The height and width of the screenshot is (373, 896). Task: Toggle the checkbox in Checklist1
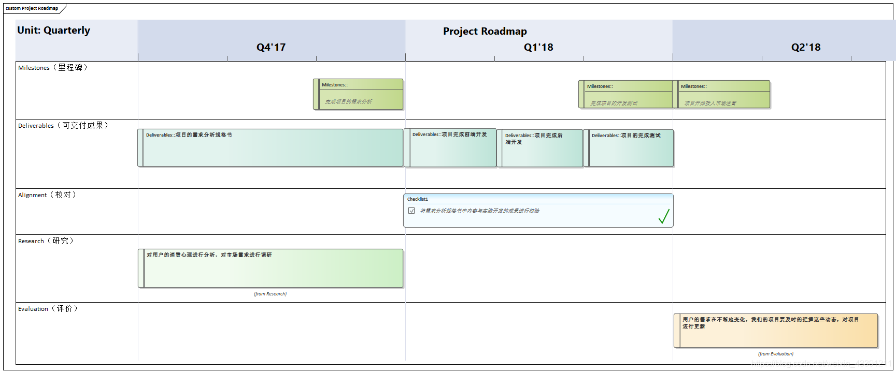point(411,211)
